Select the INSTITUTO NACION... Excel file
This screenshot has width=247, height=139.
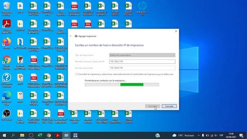click(x=88, y=8)
